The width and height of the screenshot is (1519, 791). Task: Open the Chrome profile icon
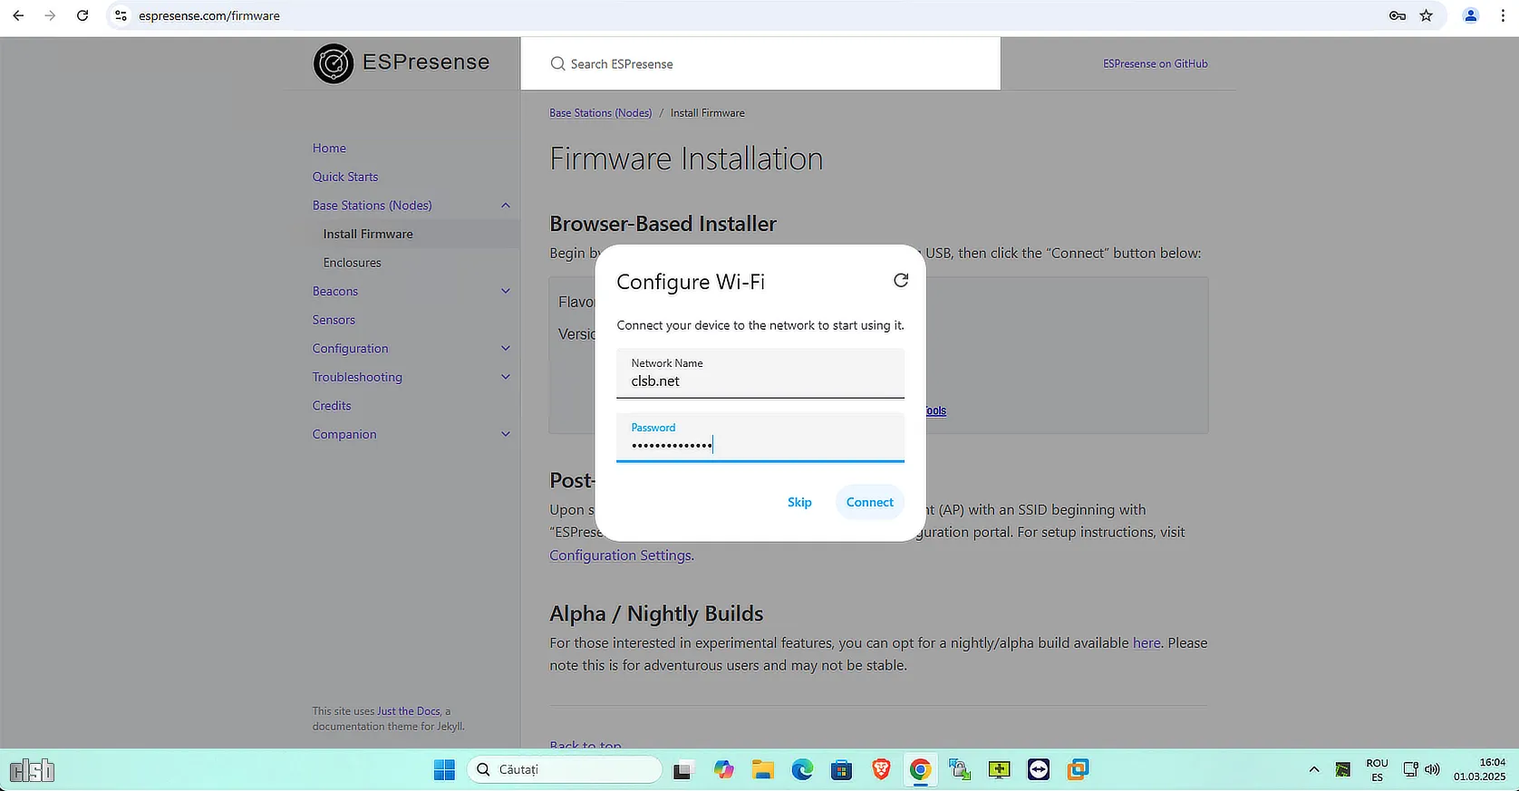pos(1471,15)
